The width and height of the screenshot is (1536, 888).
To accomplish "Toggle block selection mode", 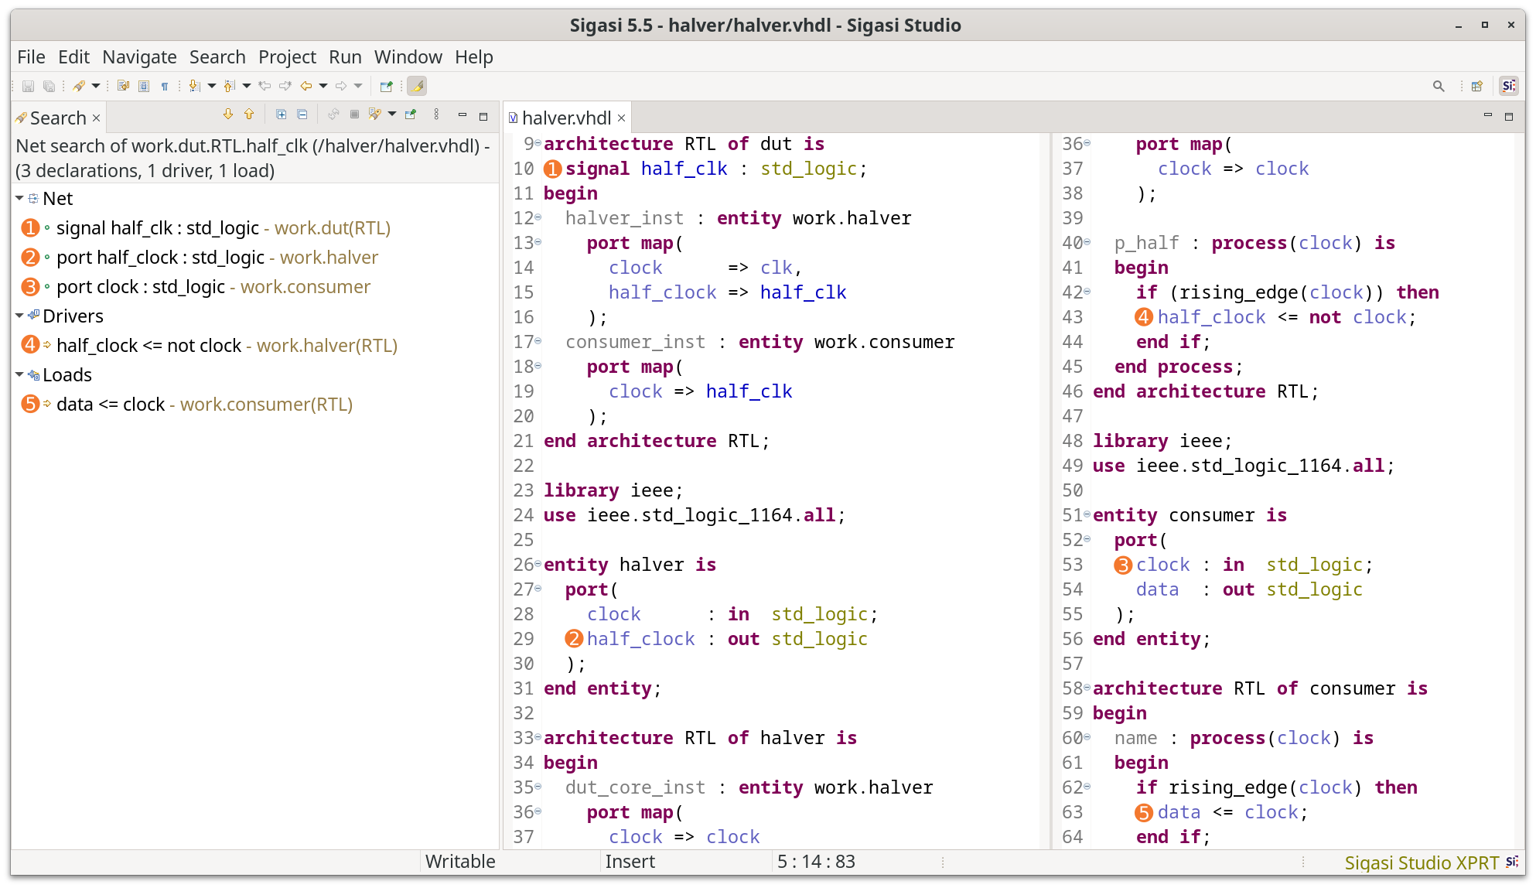I will tap(144, 86).
